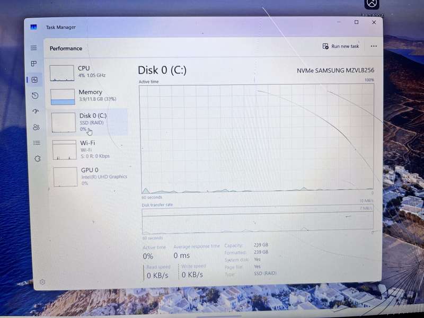Close the Task Manager window
Image resolution: width=424 pixels, height=318 pixels.
pyautogui.click(x=374, y=22)
